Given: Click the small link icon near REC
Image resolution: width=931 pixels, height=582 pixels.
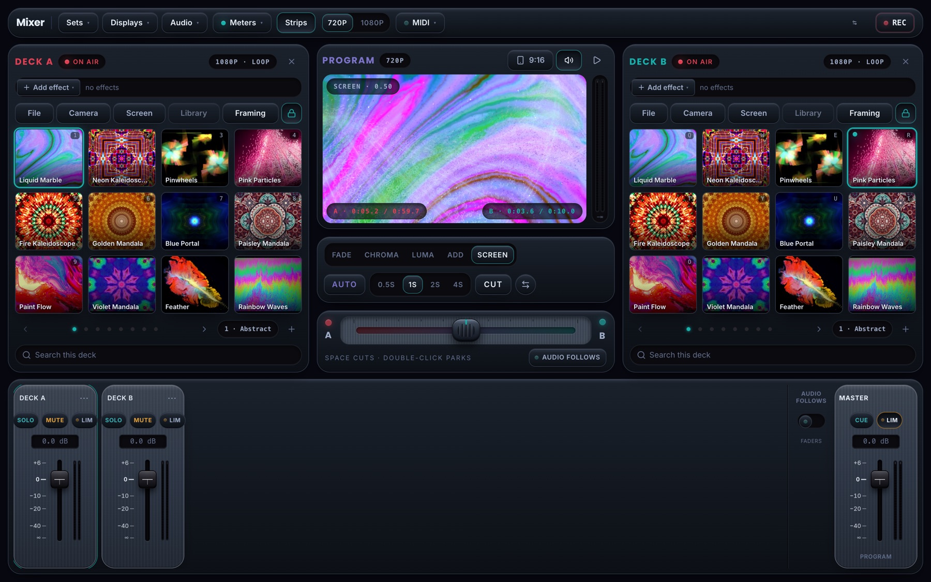Looking at the screenshot, I should pos(854,23).
